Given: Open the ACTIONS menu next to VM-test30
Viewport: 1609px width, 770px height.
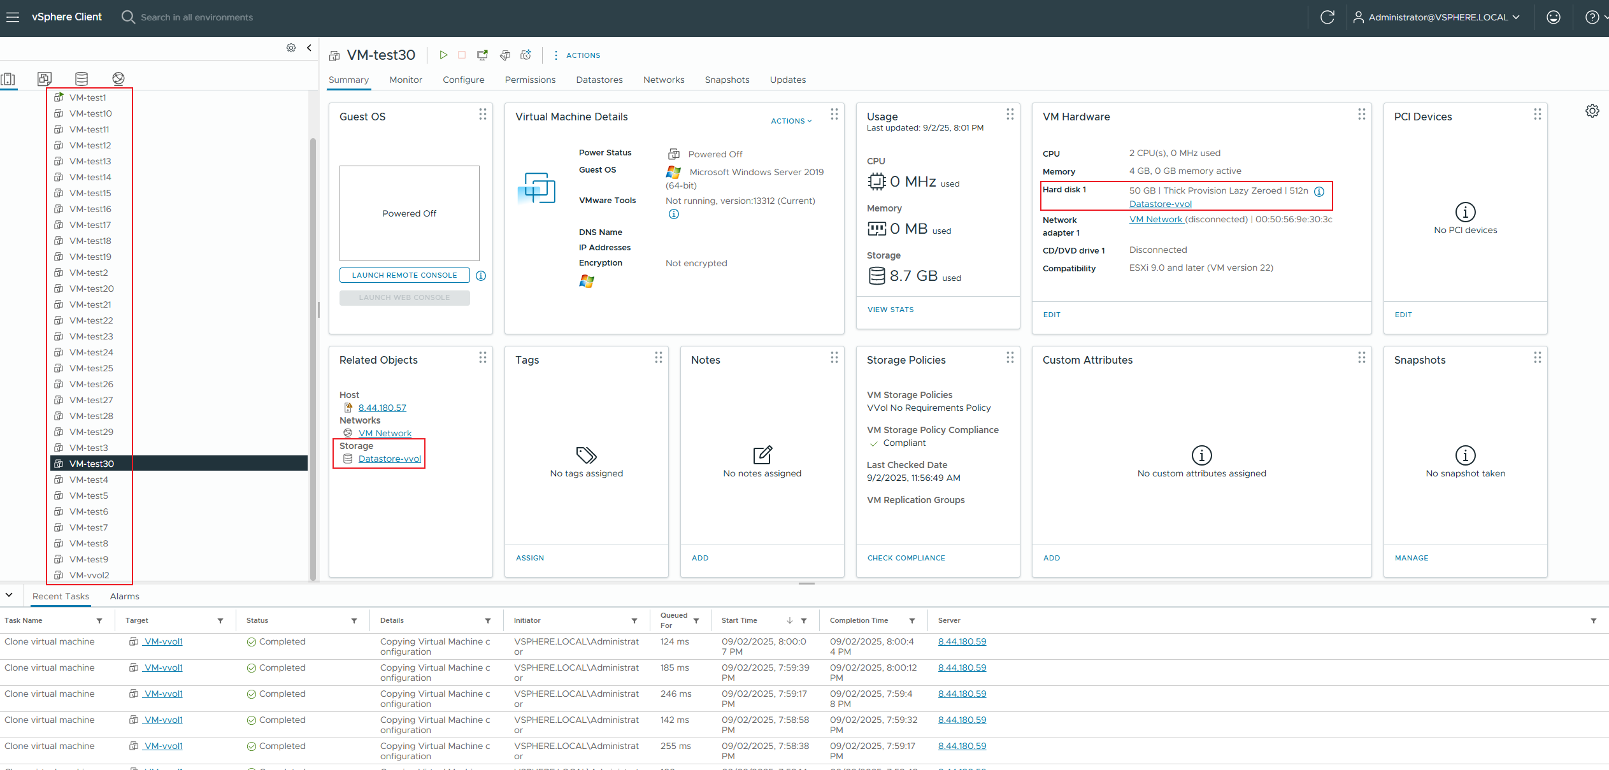Looking at the screenshot, I should (x=577, y=55).
